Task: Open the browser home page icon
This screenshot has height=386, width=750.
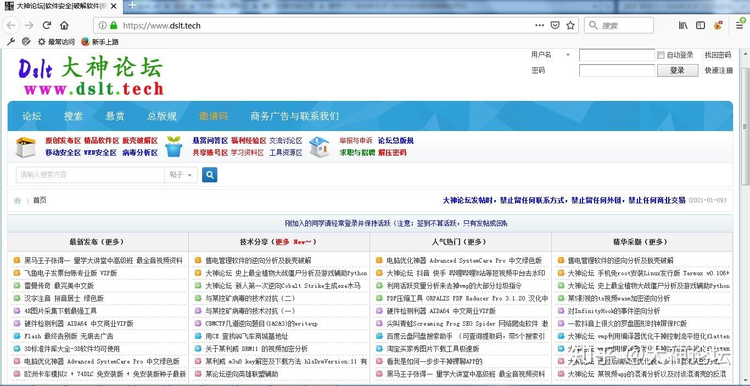Action: 64,25
